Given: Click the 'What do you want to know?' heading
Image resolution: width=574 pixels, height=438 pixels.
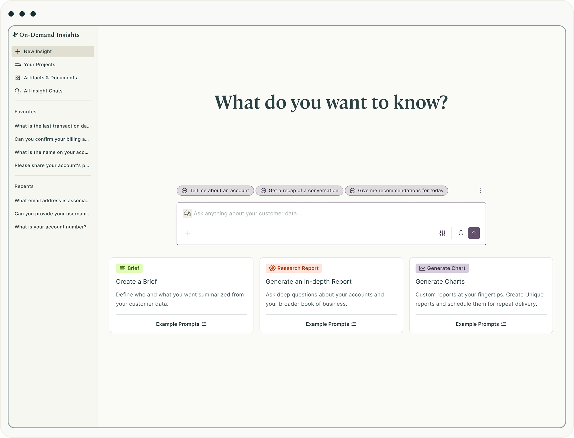Looking at the screenshot, I should click(x=331, y=102).
